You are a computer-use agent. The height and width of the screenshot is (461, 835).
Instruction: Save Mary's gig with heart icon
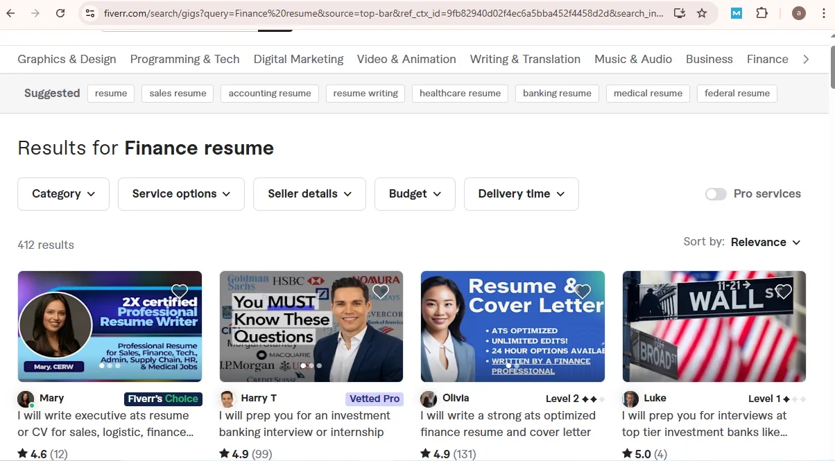pos(180,291)
